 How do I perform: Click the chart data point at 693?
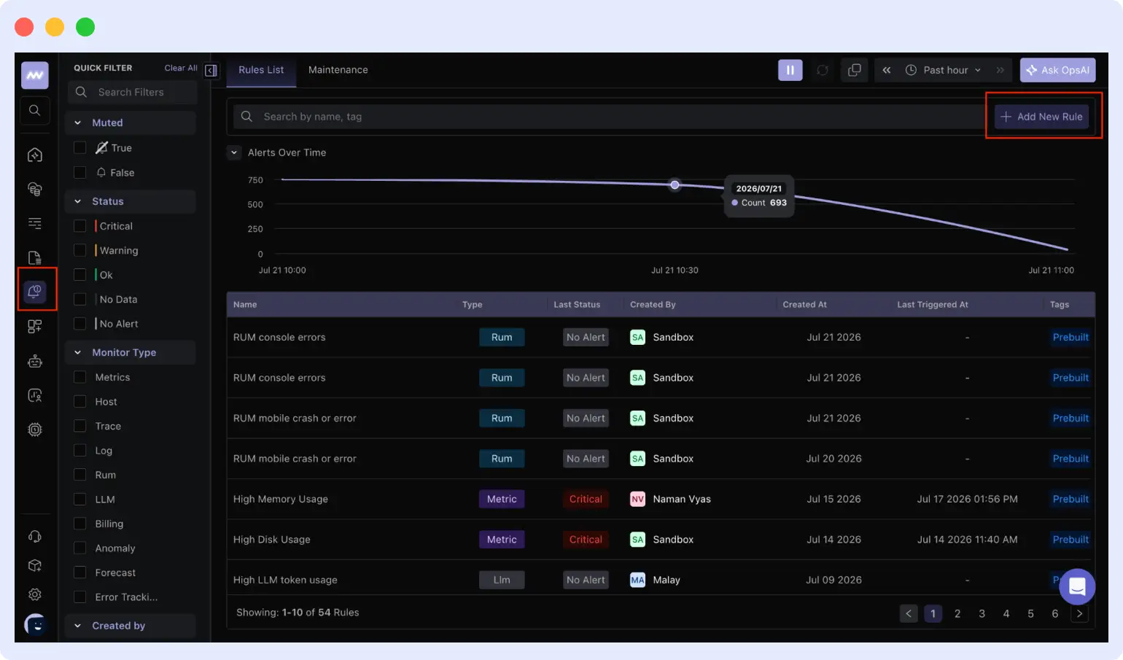tap(675, 185)
